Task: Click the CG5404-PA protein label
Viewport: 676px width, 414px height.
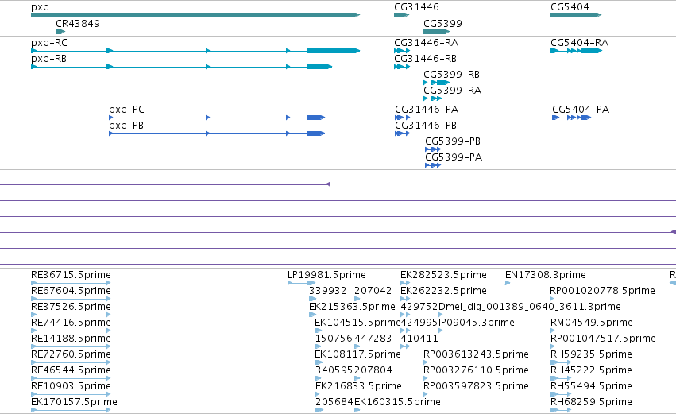Action: coord(581,110)
